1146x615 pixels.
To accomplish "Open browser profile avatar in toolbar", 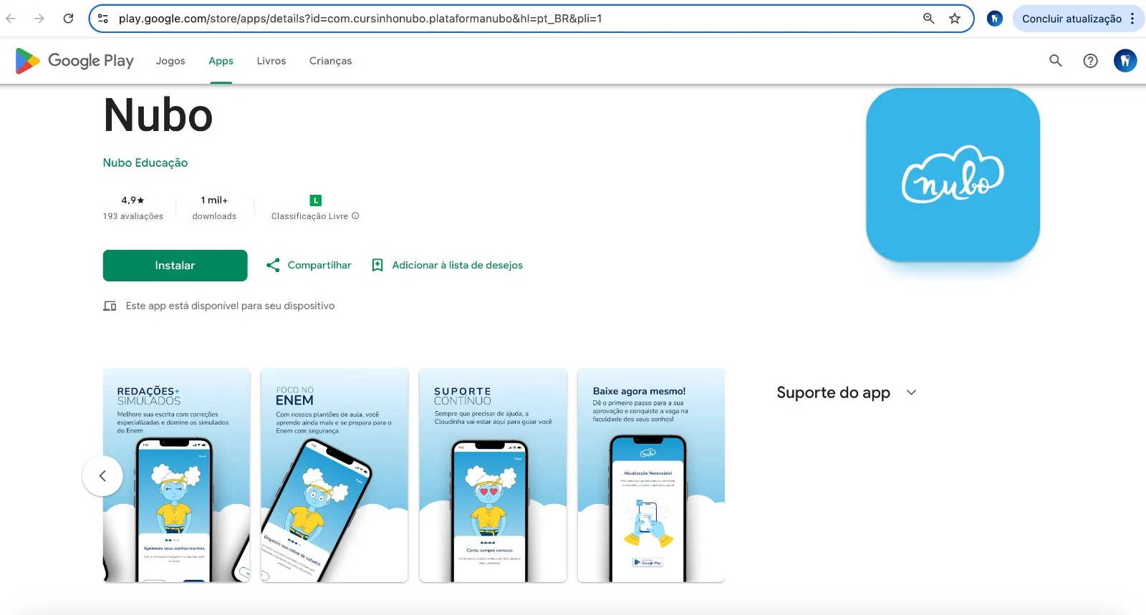I will [995, 19].
